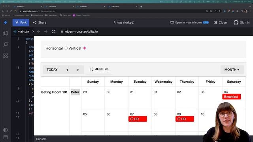Click the GitHub icon next to Sign in
Viewport: 253px width, 142px height.
[236, 22]
